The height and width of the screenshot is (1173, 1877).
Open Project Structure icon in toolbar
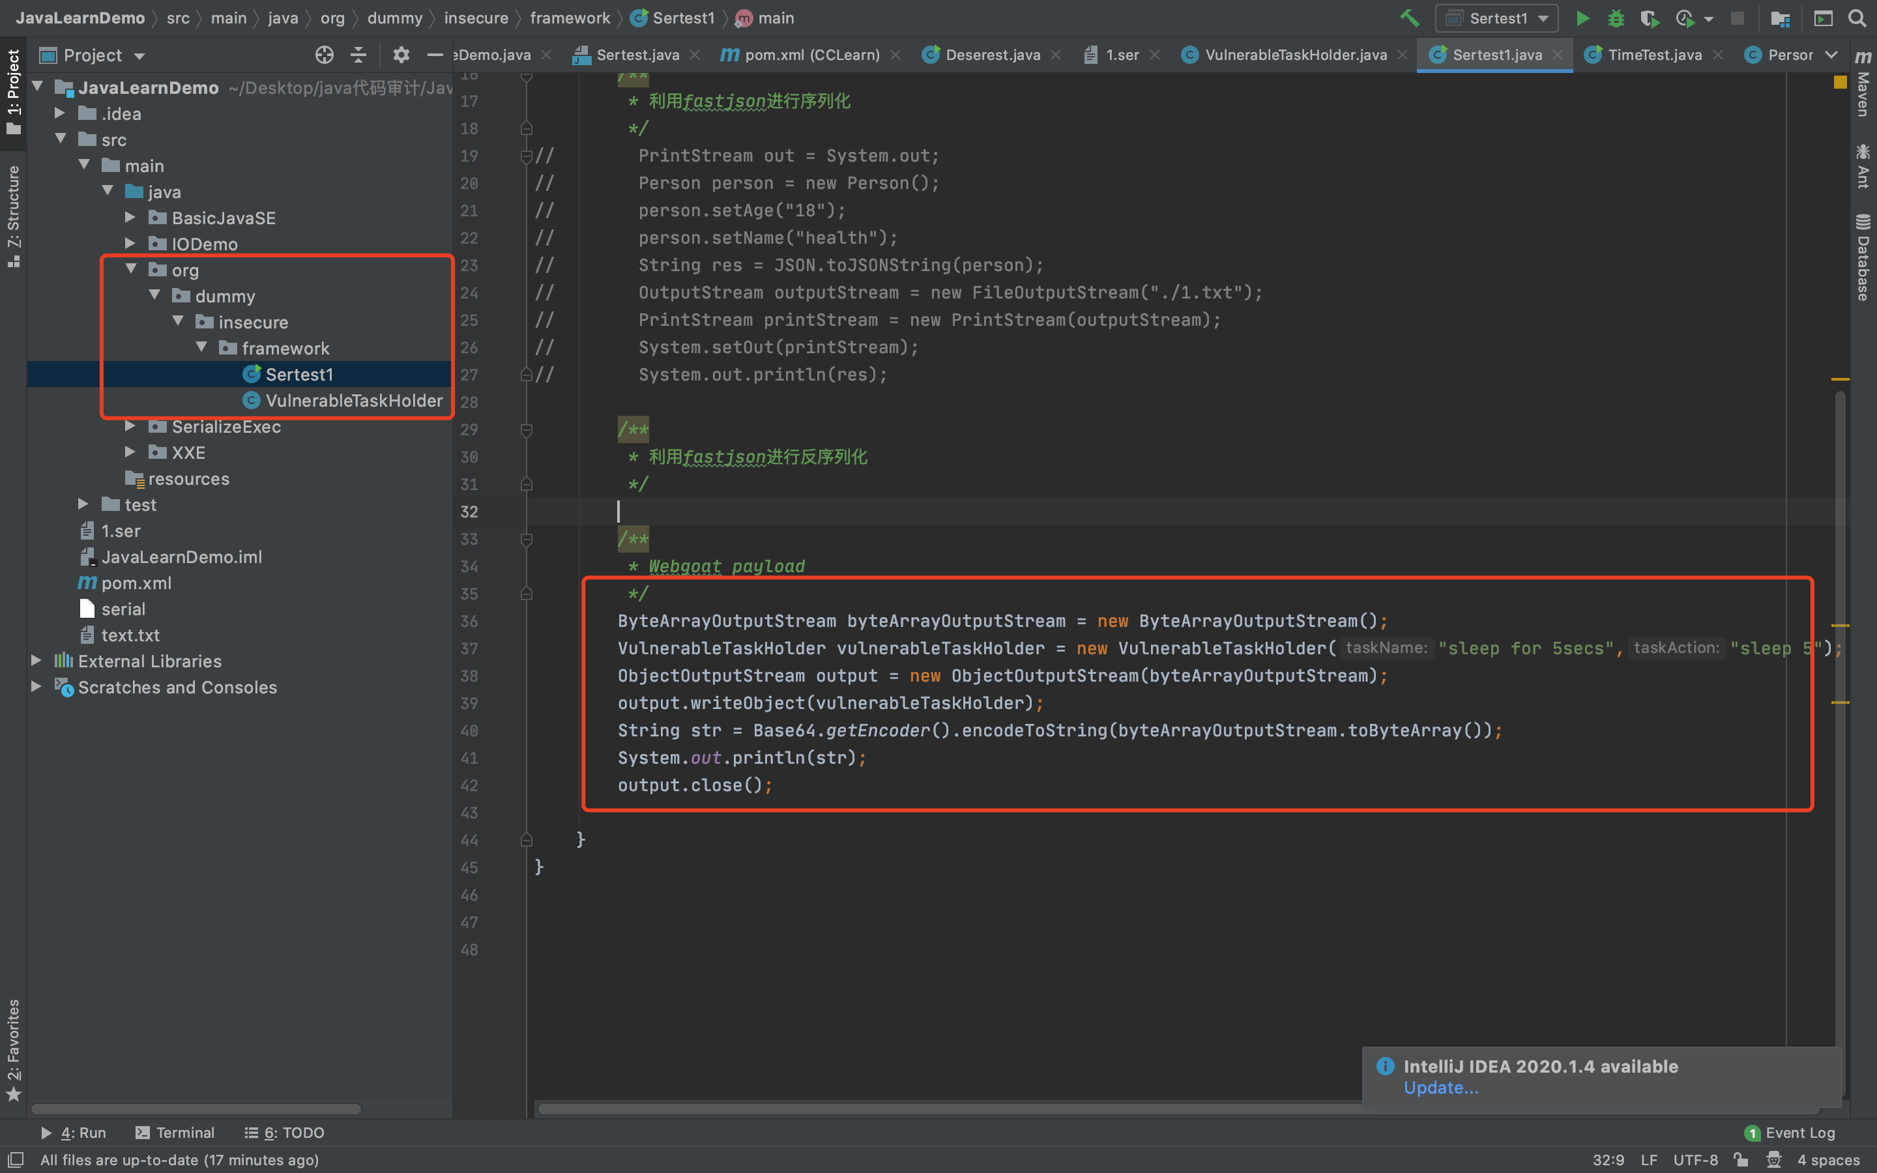coord(1780,19)
